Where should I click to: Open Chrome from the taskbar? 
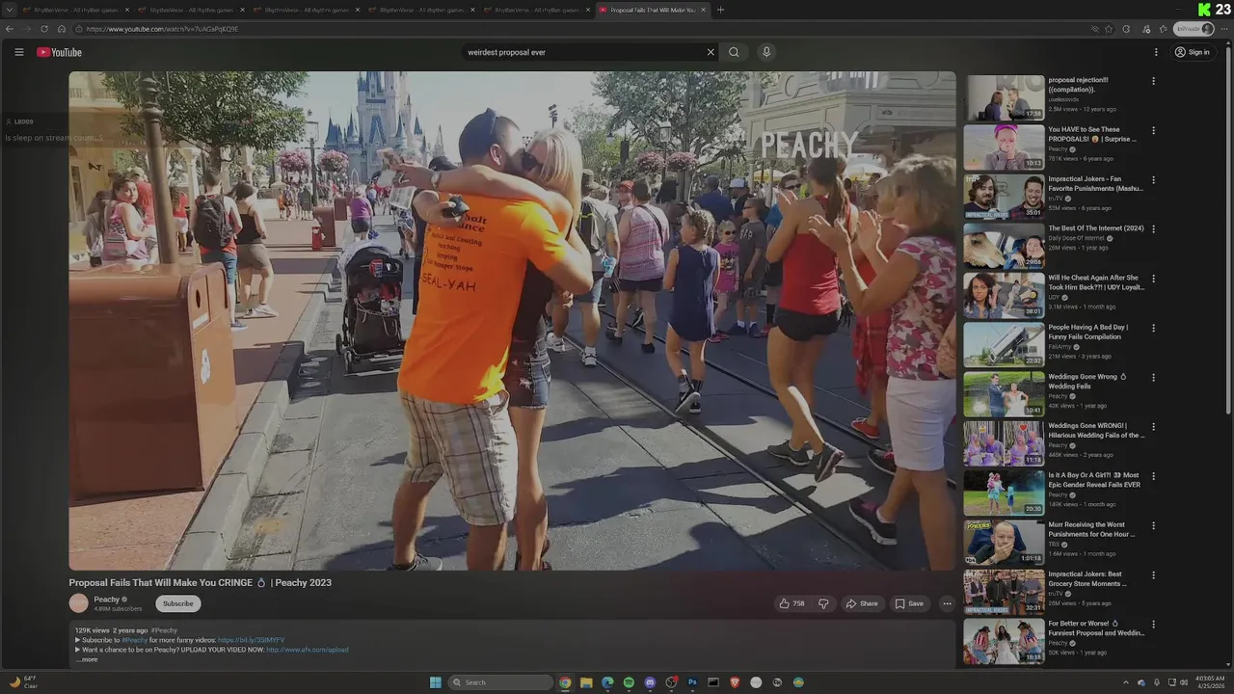[565, 682]
